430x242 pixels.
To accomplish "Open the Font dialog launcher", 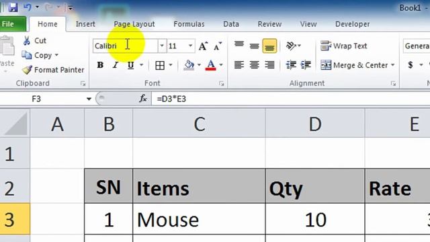I will coord(222,83).
